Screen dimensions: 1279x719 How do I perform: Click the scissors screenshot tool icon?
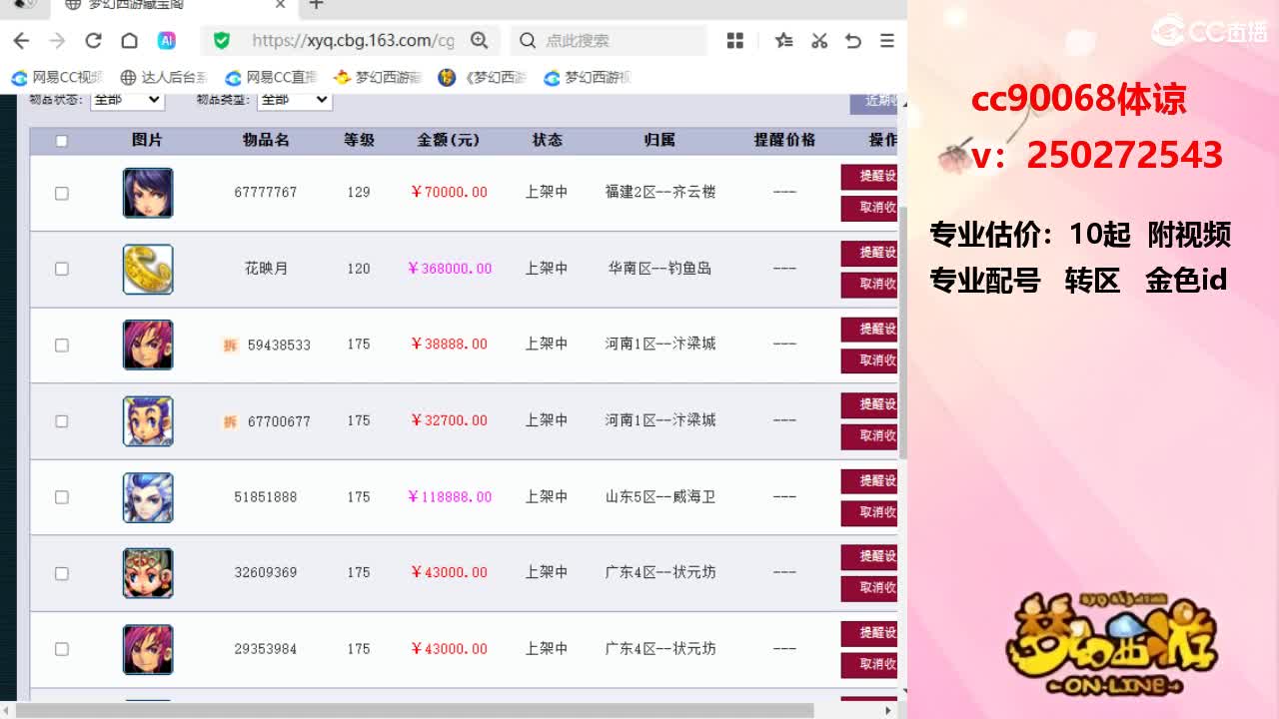(x=818, y=41)
